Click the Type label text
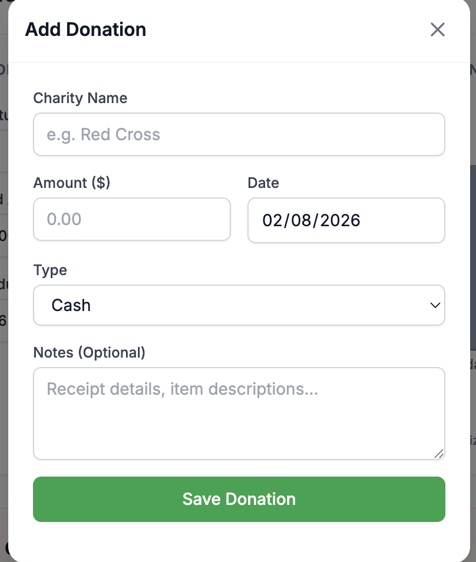This screenshot has width=476, height=562. tap(50, 270)
